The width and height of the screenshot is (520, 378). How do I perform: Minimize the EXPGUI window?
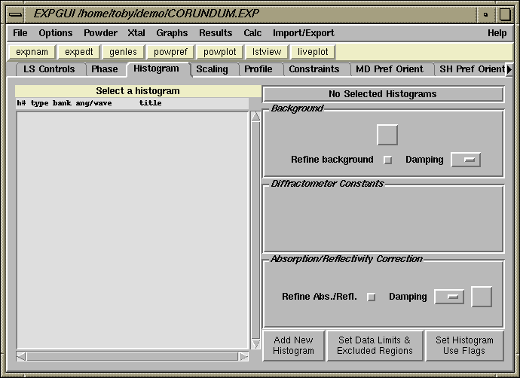coord(486,14)
